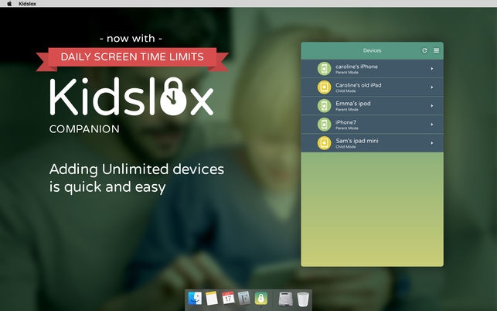497x311 pixels.
Task: Click Emma's ipod device icon
Action: coord(325,106)
